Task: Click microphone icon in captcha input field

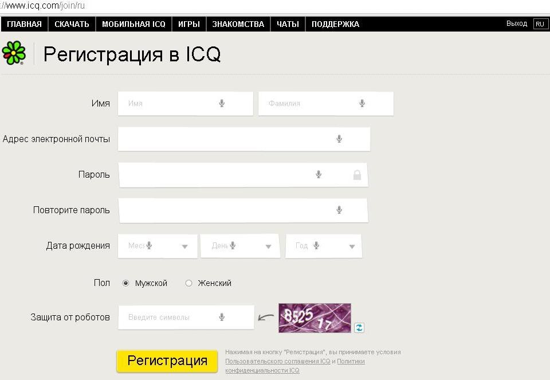Action: point(222,317)
